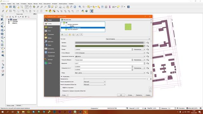The height and width of the screenshot is (114, 203).
Task: Switch to Подписи tab in properties
Action: tap(52, 27)
